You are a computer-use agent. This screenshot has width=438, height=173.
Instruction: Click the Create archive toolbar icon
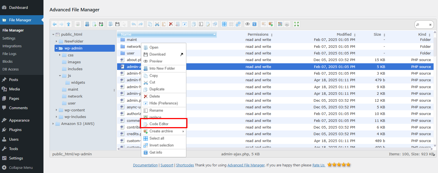click(x=271, y=24)
